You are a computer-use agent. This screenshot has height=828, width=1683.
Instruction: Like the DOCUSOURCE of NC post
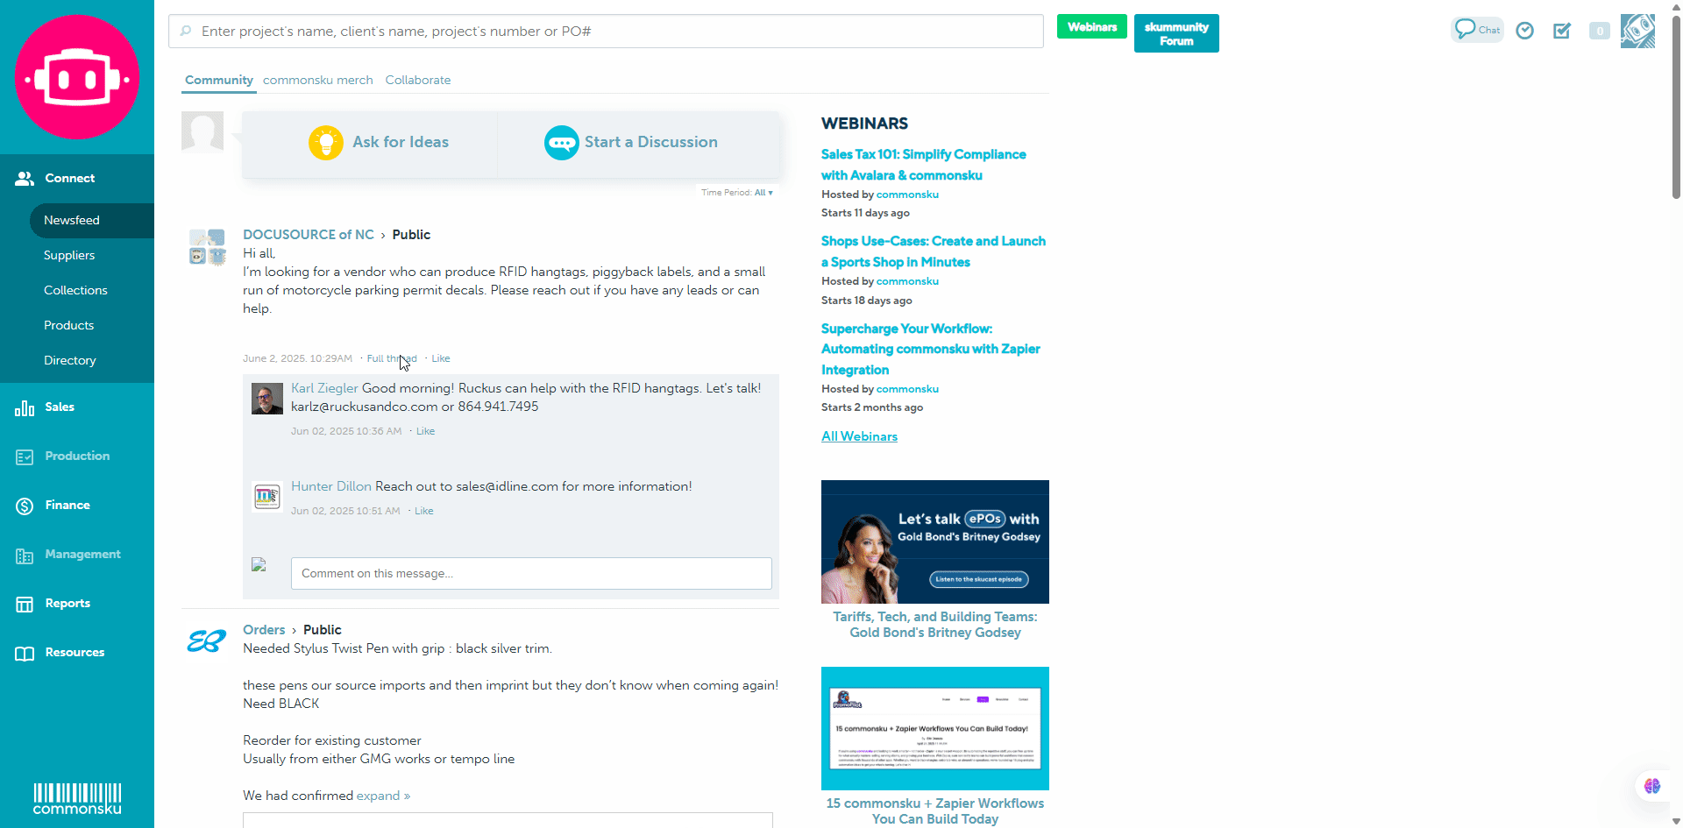(x=441, y=358)
